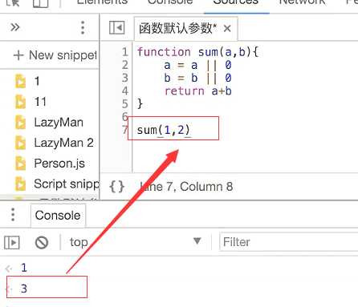Image resolution: width=358 pixels, height=307 pixels.
Task: Expand the more tabs double-chevron
Action: 15,27
